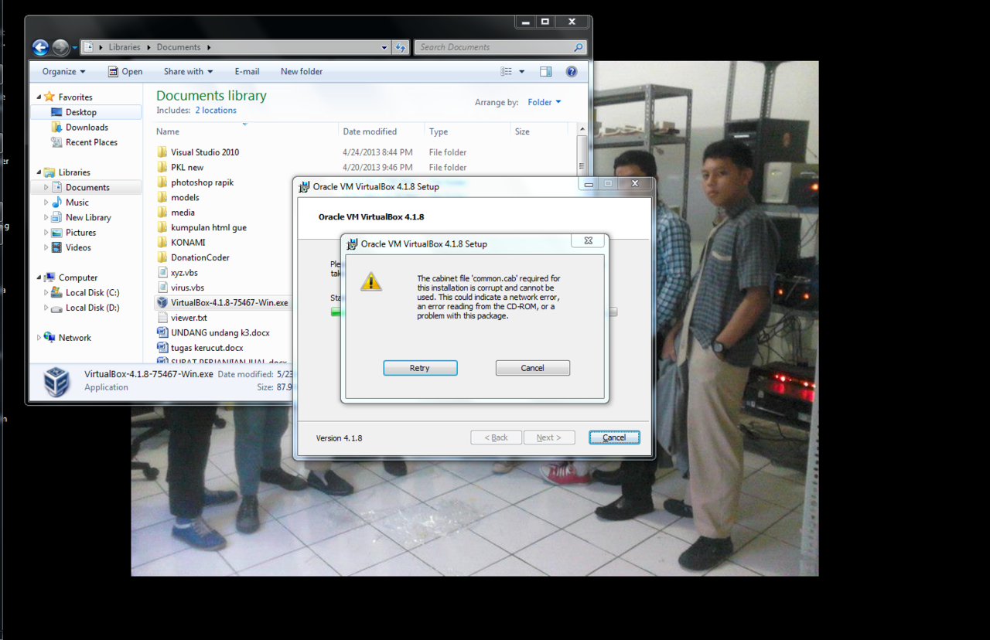Viewport: 990px width, 640px height.
Task: Close the corrupt cabinet file error dialog
Action: pos(588,241)
